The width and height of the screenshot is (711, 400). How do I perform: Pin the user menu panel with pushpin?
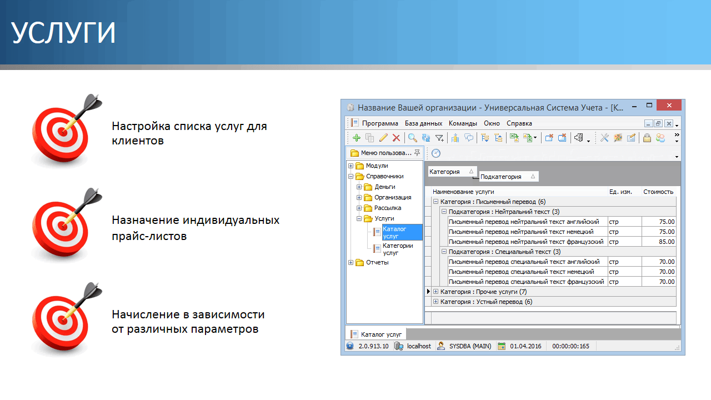tap(418, 153)
